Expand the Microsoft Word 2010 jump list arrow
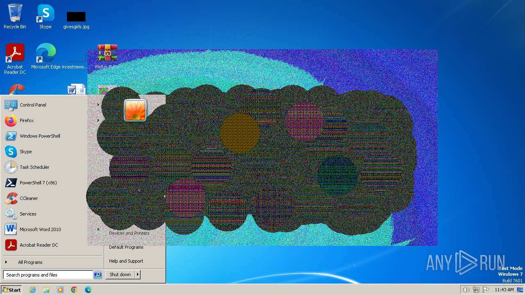525x295 pixels. [98, 229]
